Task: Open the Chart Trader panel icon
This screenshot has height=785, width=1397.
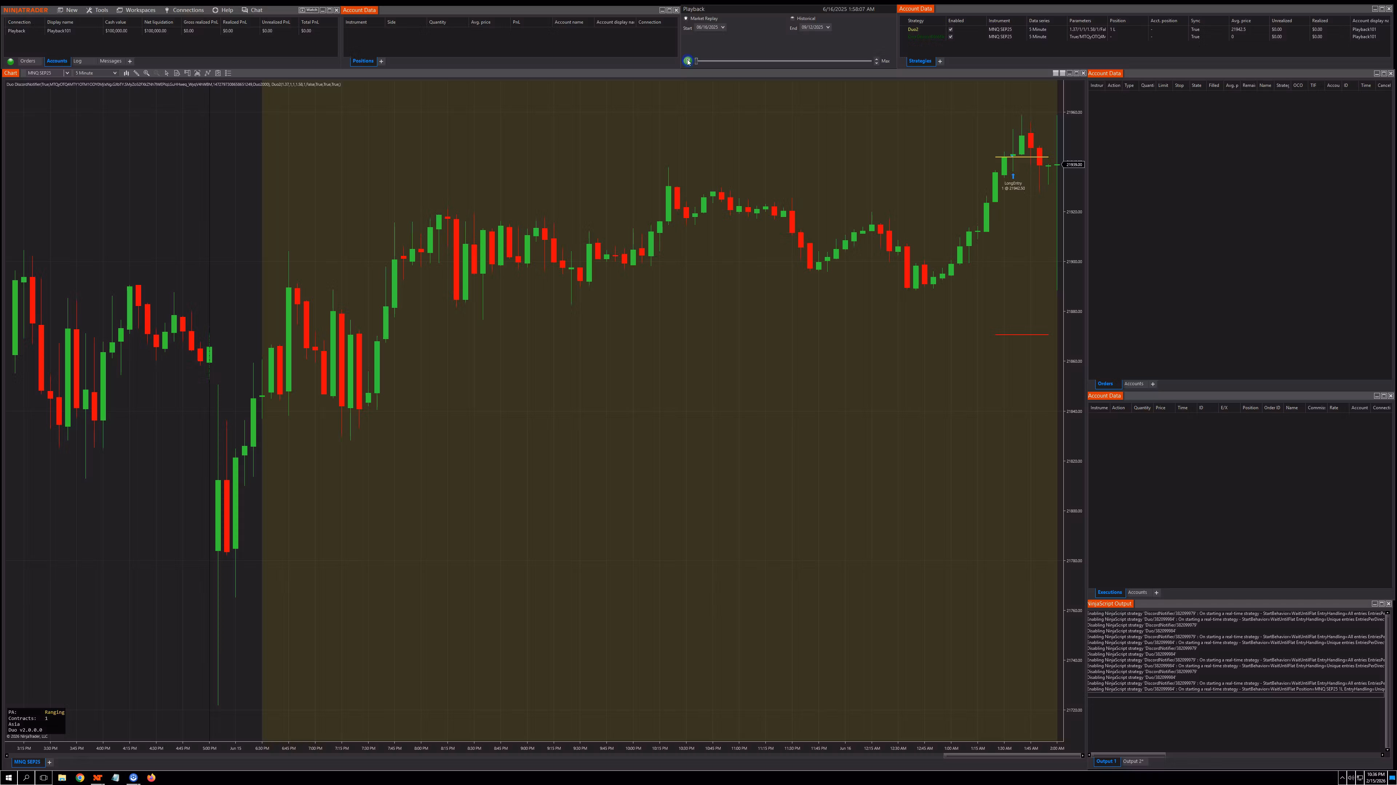Action: 187,73
